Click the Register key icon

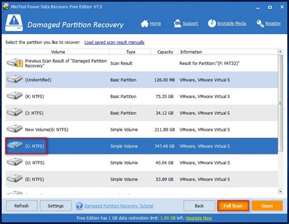[x=260, y=24]
